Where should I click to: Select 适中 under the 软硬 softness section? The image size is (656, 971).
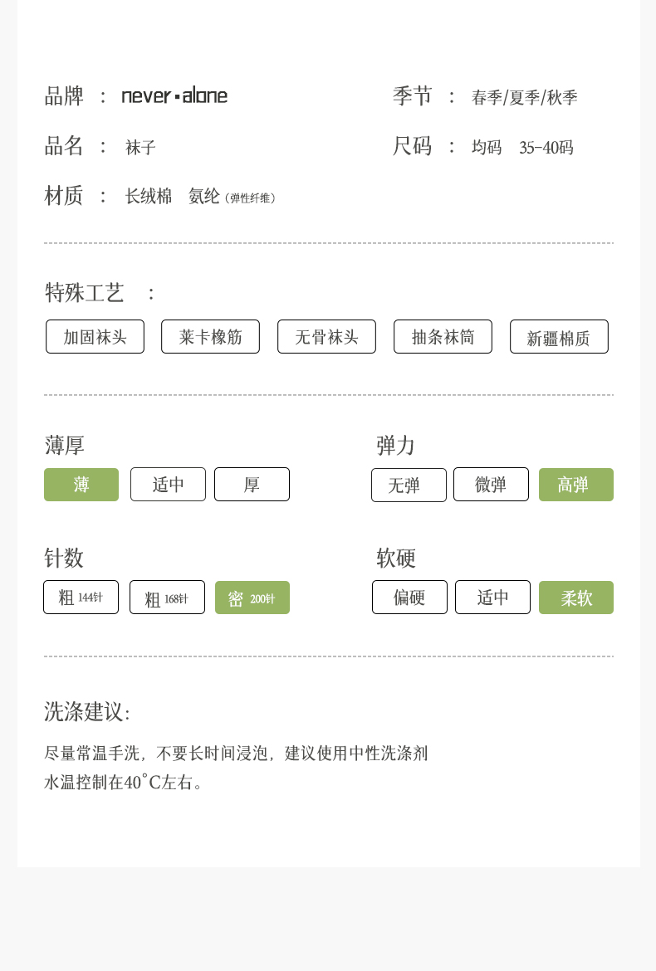(x=492, y=598)
